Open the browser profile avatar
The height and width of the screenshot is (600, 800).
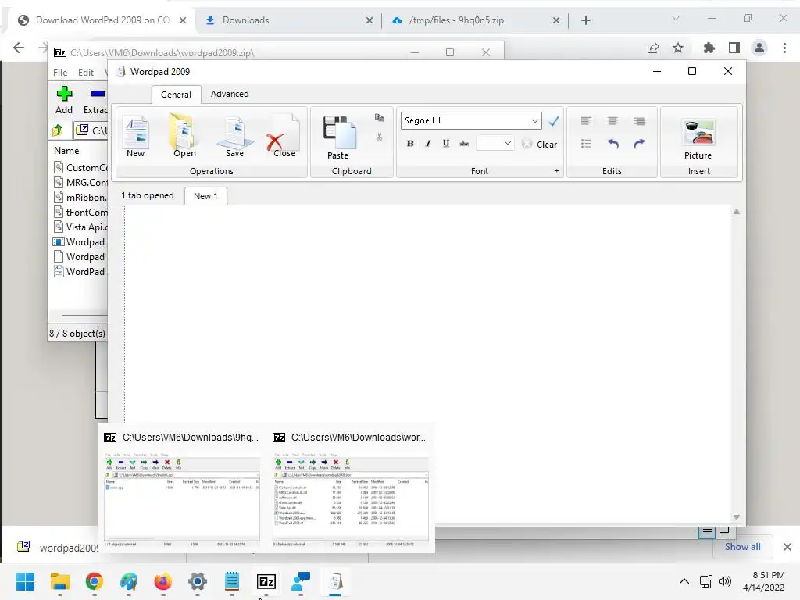coord(759,48)
